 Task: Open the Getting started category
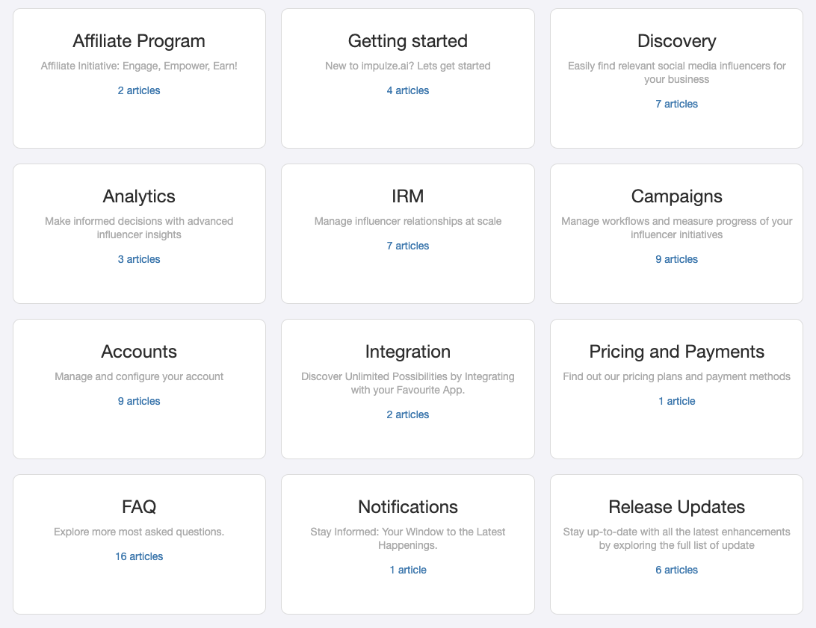click(407, 41)
